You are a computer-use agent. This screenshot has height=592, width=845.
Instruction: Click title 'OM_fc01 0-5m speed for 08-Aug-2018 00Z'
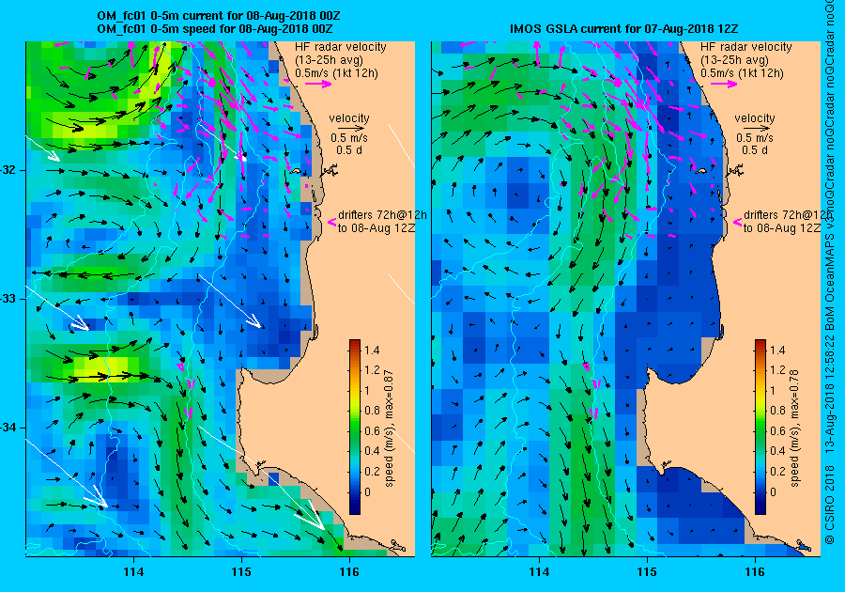point(214,28)
